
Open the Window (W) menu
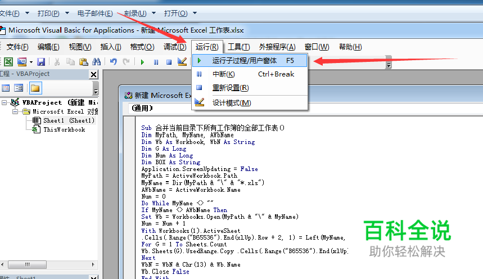pyautogui.click(x=317, y=47)
